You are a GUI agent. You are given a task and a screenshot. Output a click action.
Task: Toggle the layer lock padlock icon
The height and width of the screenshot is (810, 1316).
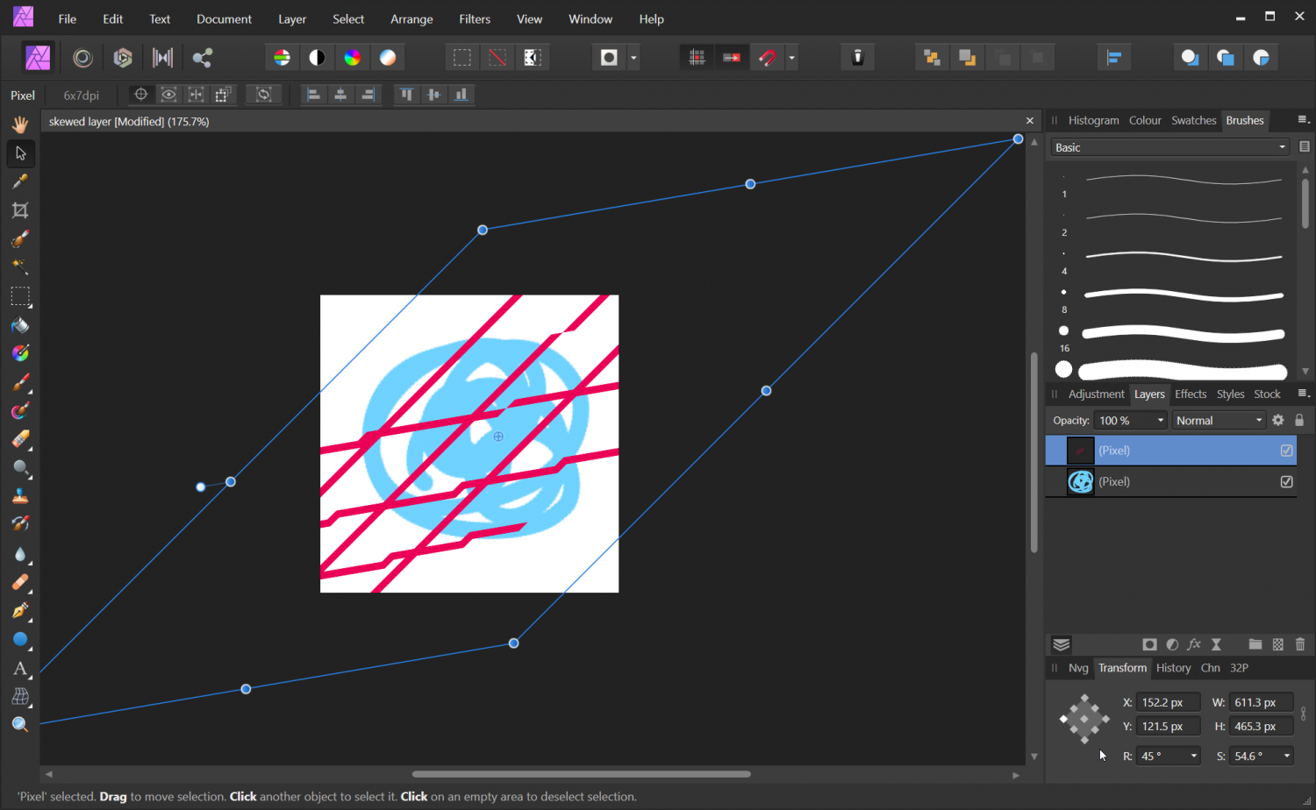(x=1300, y=421)
